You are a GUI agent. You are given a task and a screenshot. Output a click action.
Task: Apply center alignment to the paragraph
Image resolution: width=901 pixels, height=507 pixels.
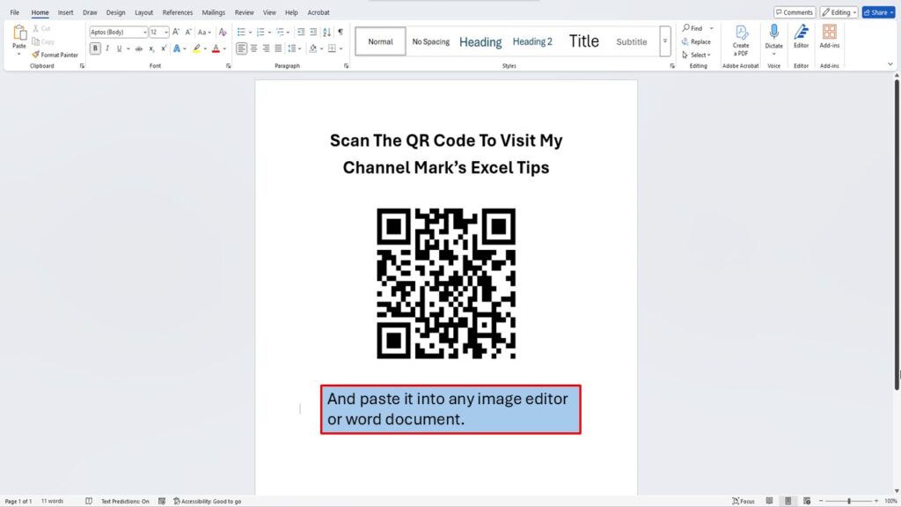coord(253,48)
